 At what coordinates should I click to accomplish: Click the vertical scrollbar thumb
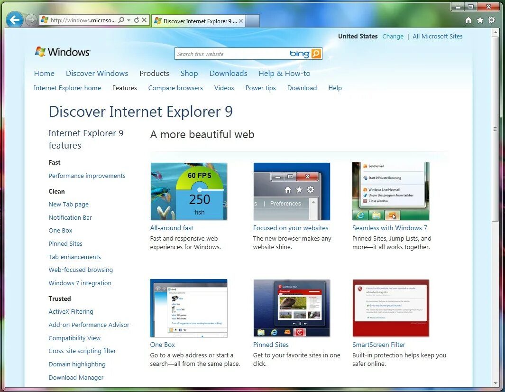coord(495,129)
